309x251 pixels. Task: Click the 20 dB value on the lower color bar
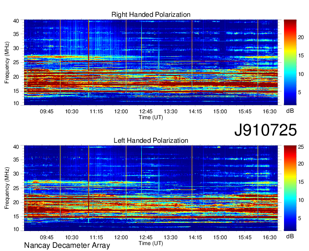coord(301,164)
